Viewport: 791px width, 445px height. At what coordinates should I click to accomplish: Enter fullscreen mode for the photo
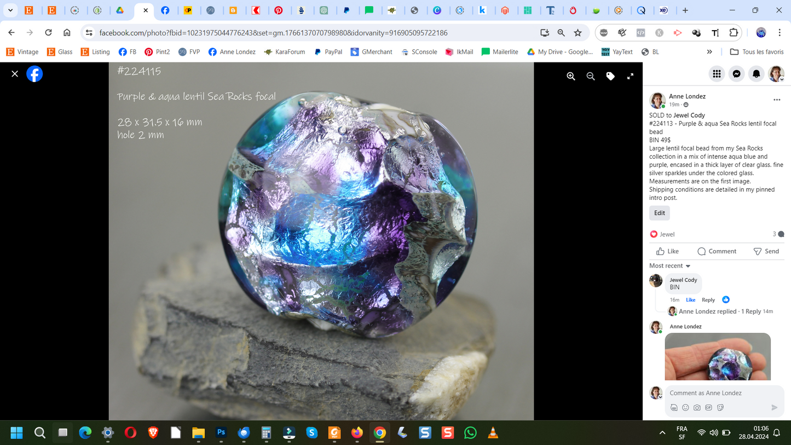click(x=630, y=77)
